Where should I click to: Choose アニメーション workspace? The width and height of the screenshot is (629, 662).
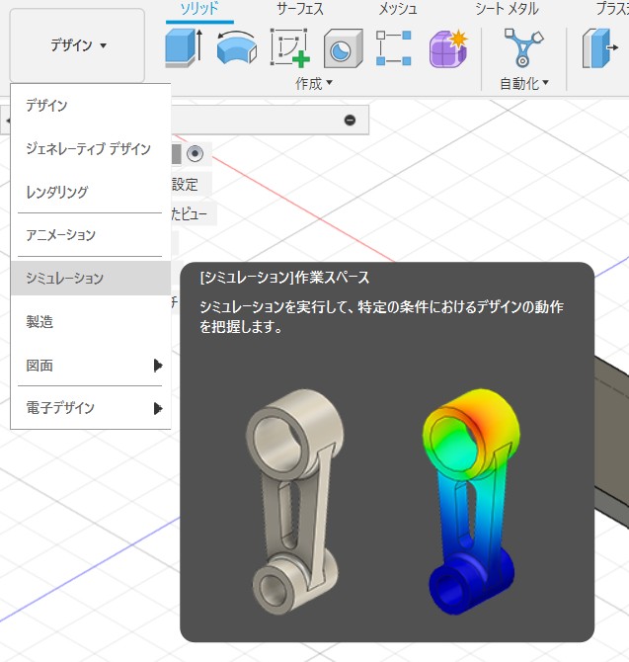(x=91, y=235)
